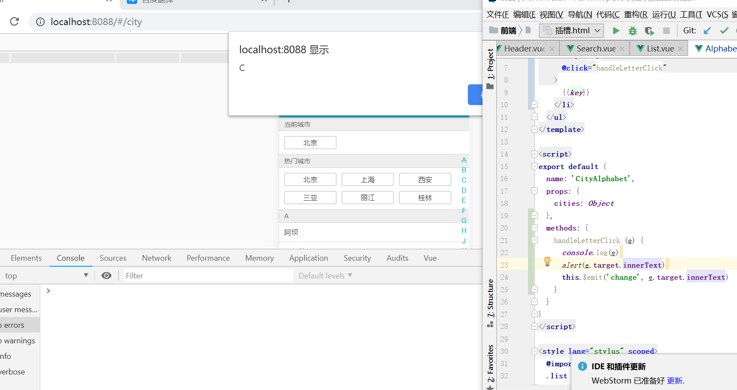
Task: Commit changes with the Git green checkmark
Action: coord(724,31)
